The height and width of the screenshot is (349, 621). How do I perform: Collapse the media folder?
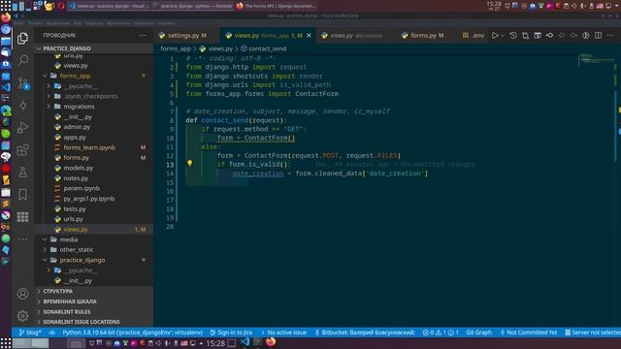[93, 239]
